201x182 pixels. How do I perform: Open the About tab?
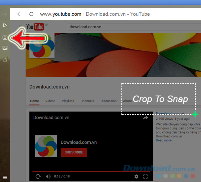[127, 101]
